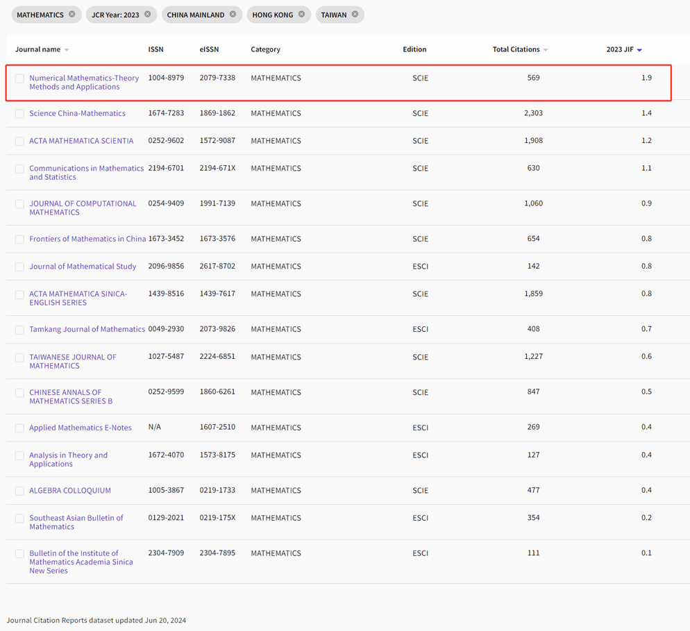Image resolution: width=690 pixels, height=631 pixels.
Task: Select the Journal of Mathematical Study checkbox
Action: coord(19,267)
